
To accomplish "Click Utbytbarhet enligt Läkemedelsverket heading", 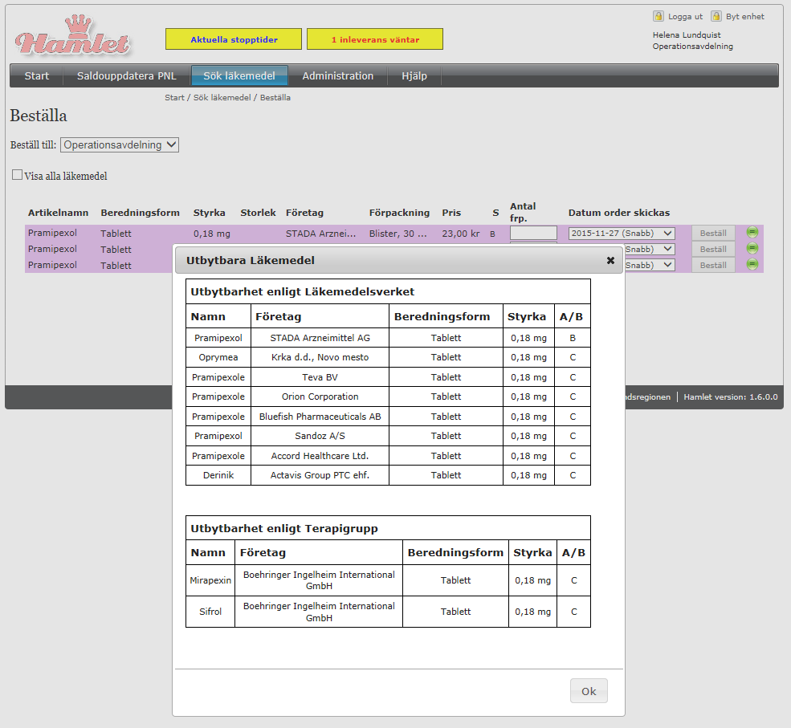I will [x=303, y=291].
